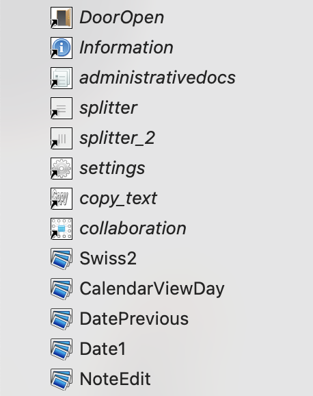
Task: Select the CalendarViewDay entry
Action: tap(152, 289)
